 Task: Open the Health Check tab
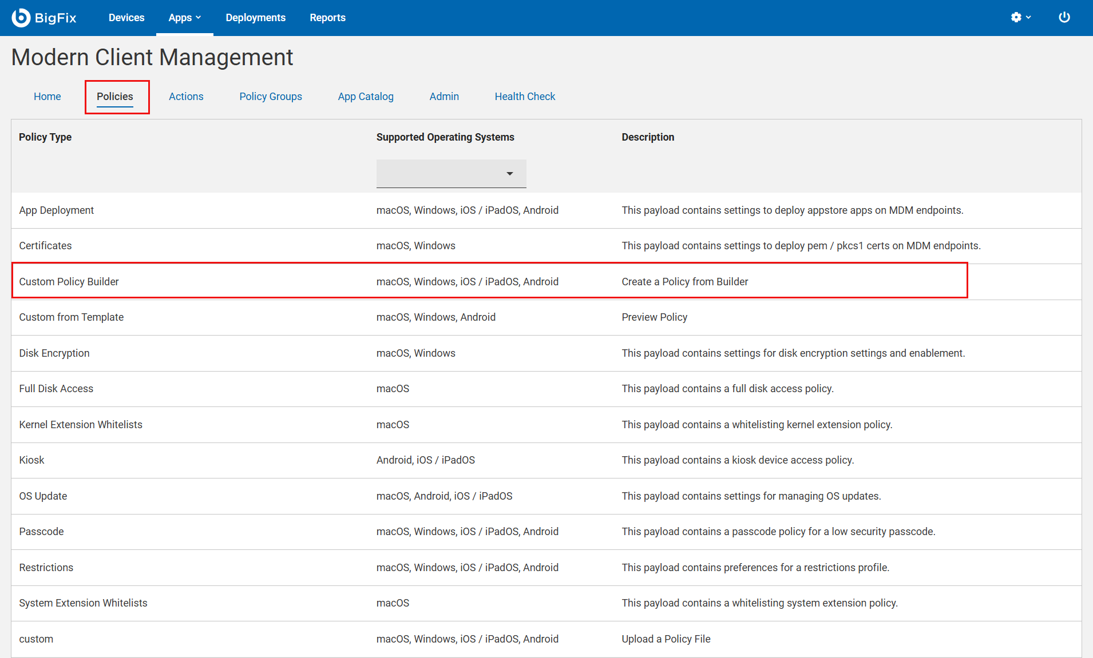point(525,97)
